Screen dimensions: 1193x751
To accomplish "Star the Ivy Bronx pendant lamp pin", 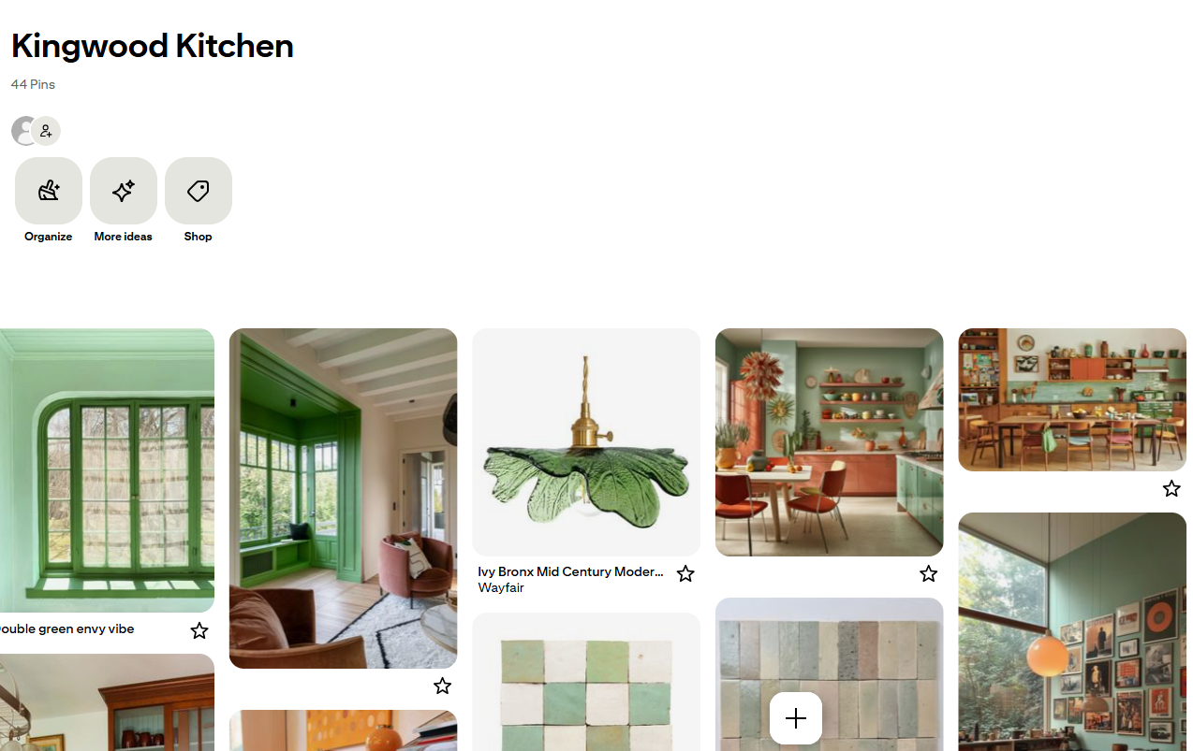I will pyautogui.click(x=685, y=573).
